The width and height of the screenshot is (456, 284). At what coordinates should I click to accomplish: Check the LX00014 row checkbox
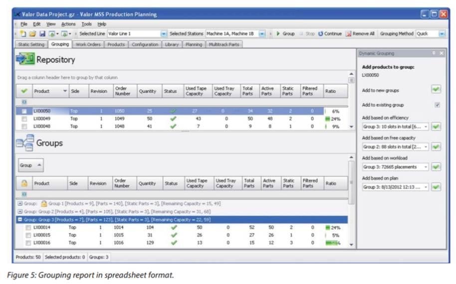(x=28, y=228)
